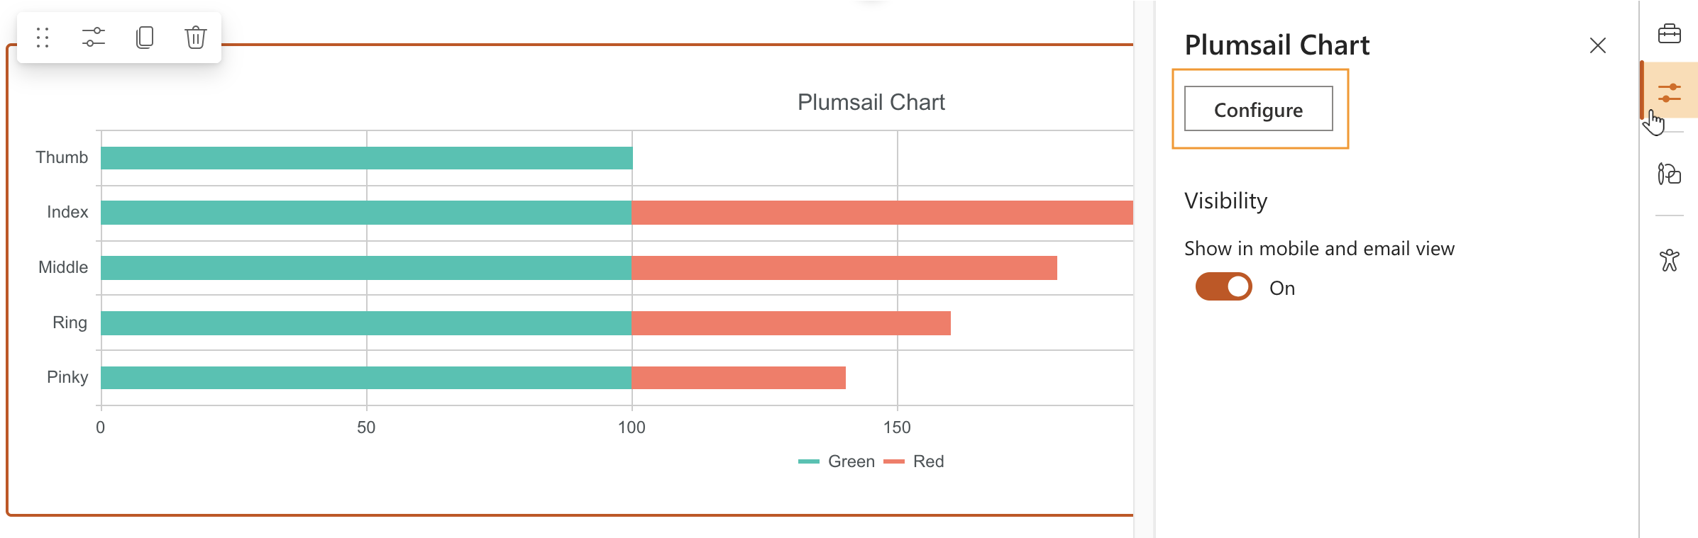Screen dimensions: 1698x538
Task: Click the red segment of Ring bar
Action: (x=790, y=323)
